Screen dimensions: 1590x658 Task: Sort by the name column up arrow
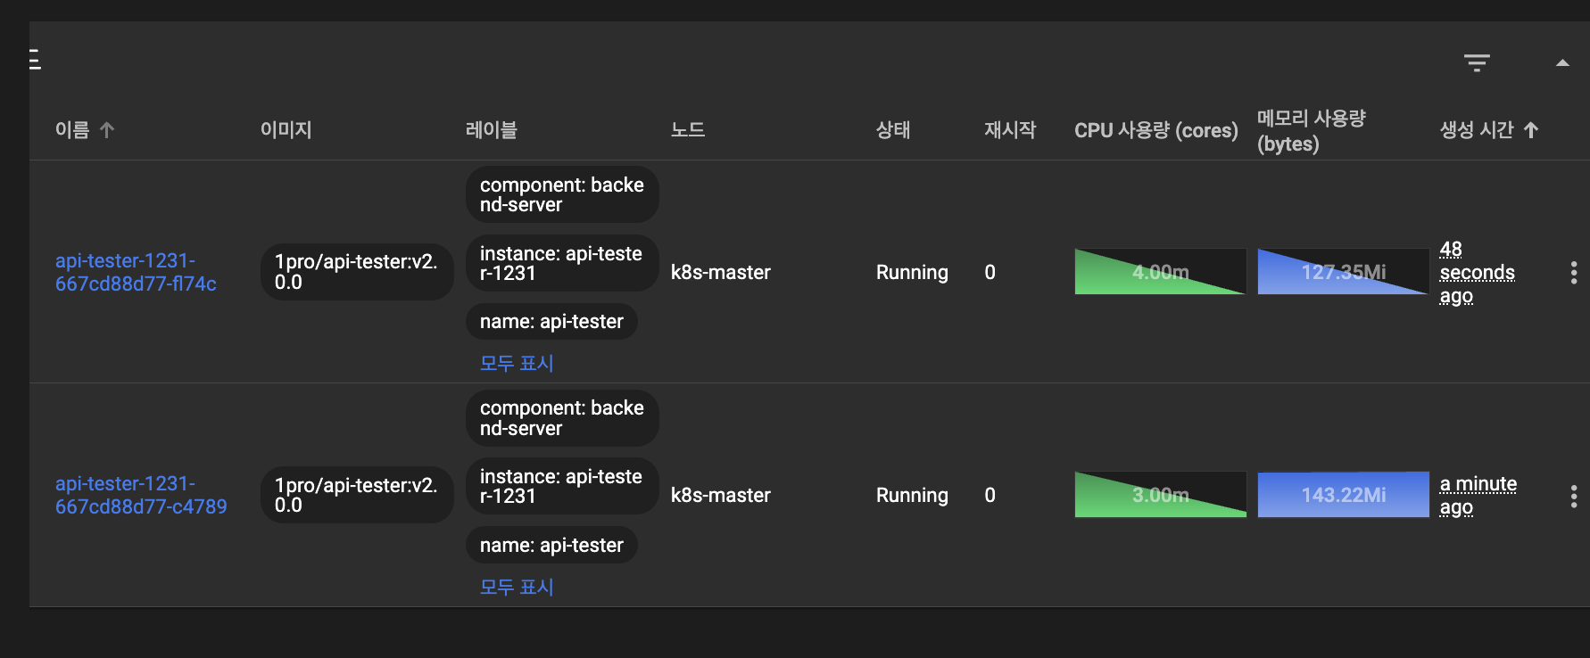pyautogui.click(x=107, y=130)
